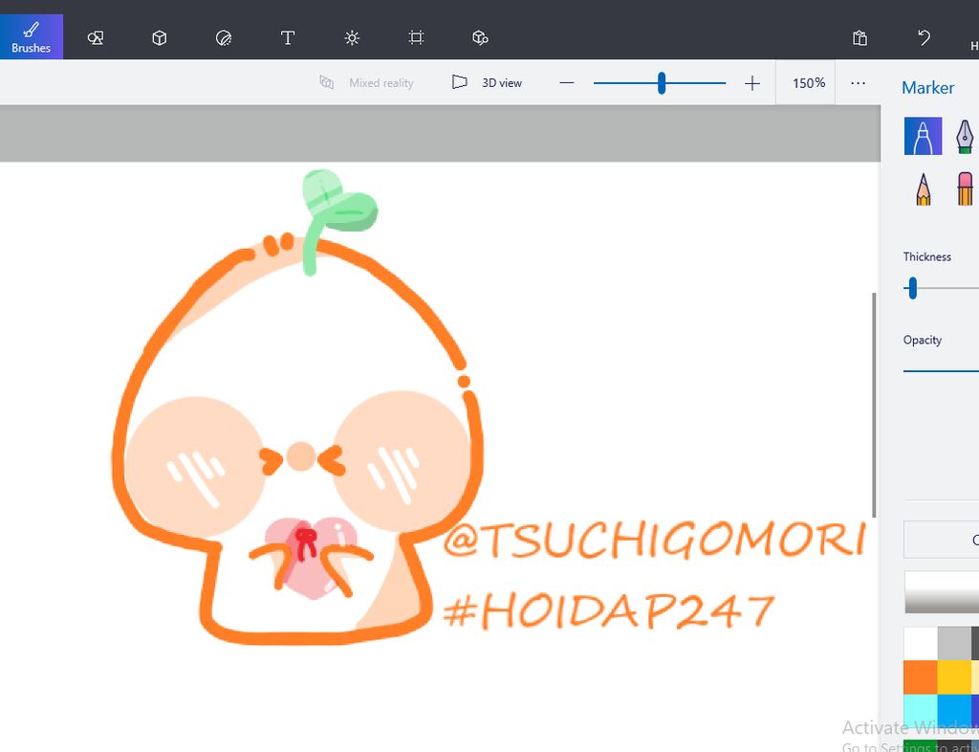Pick the light cyan color swatch
This screenshot has height=752, width=979.
[921, 710]
